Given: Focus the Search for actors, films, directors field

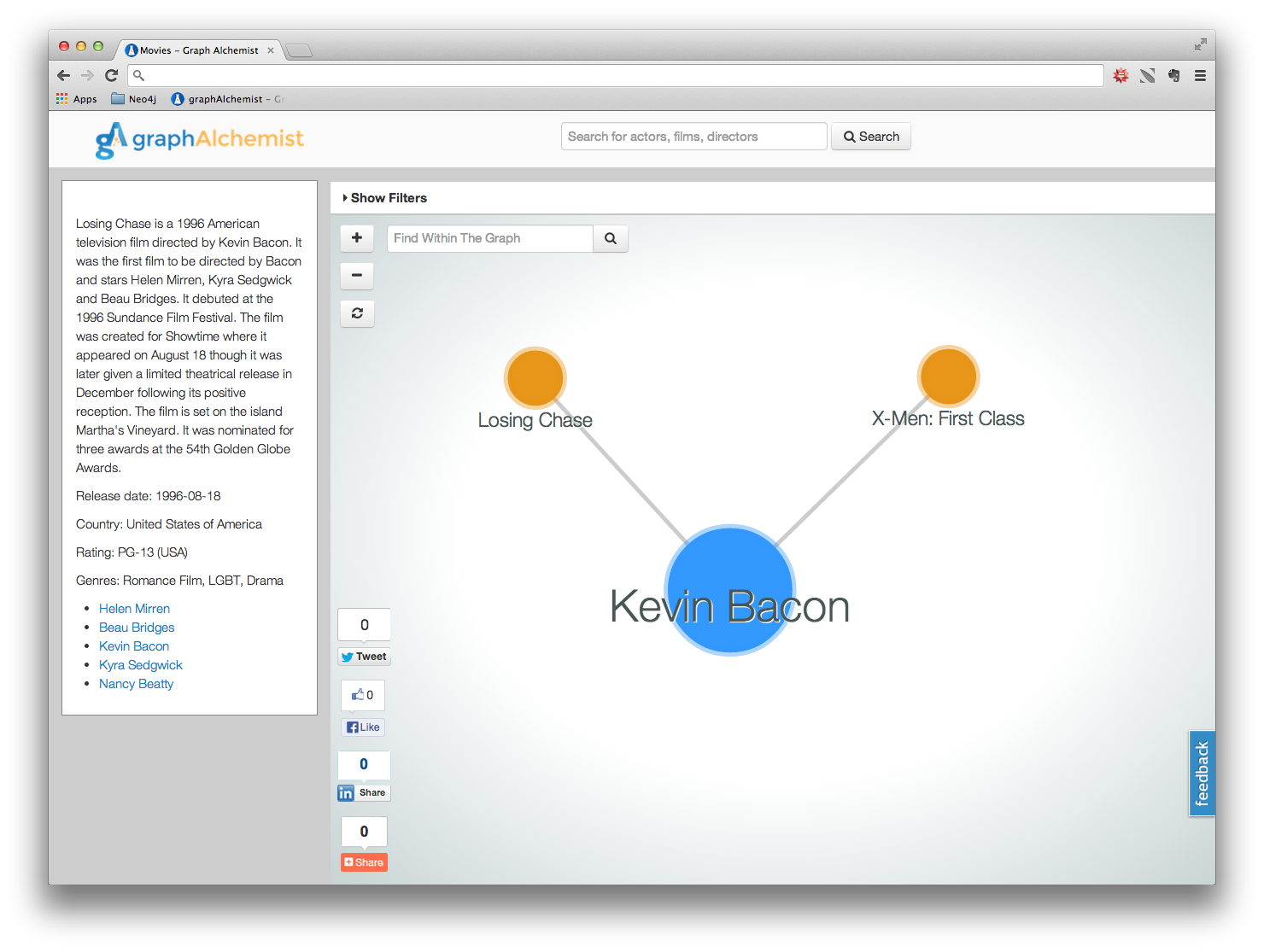Looking at the screenshot, I should (x=694, y=137).
